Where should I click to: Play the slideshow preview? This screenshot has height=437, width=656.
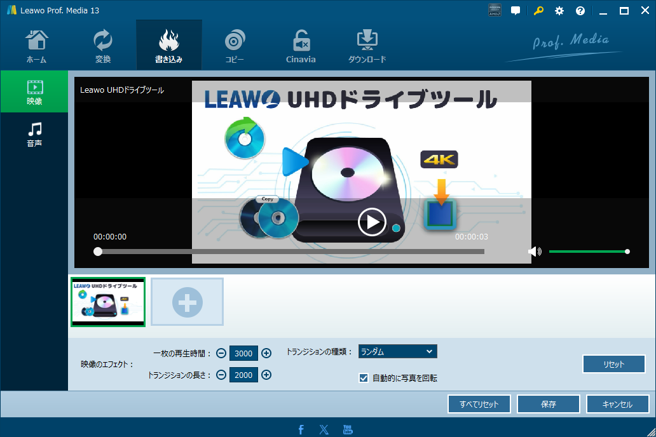pos(372,222)
